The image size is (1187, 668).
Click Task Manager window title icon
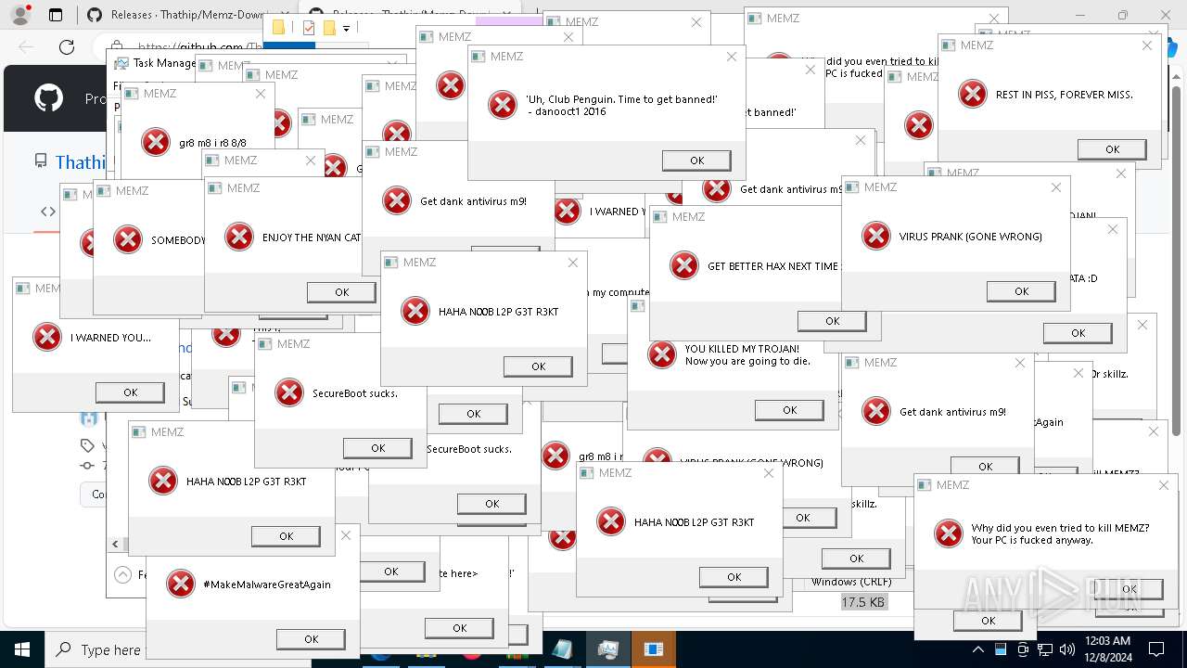pos(120,63)
